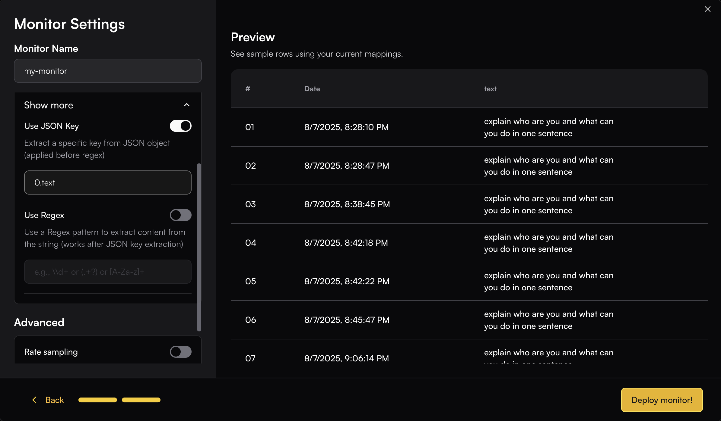This screenshot has width=721, height=421.
Task: Select row dated 8/7/2025, 8:42:18 PM
Action: point(346,243)
